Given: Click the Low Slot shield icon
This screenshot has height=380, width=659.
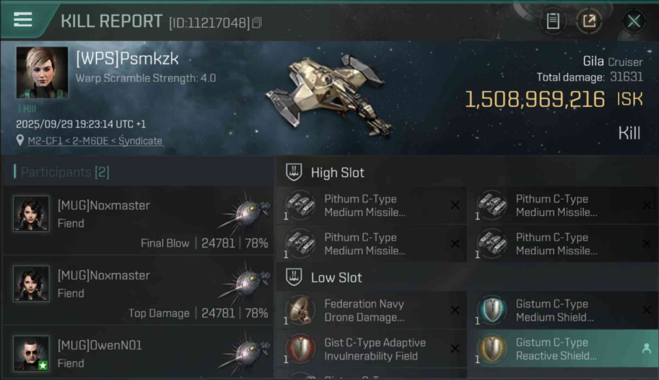Looking at the screenshot, I should [x=294, y=277].
